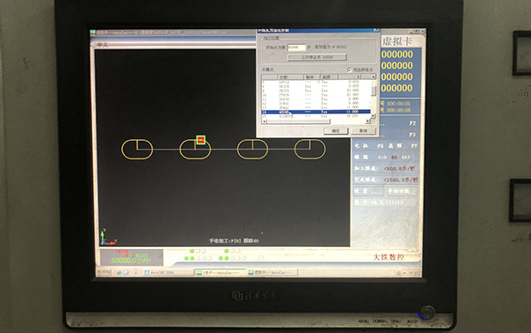The width and height of the screenshot is (531, 333).
Task: Click the green start-point marker on toolpath
Action: pos(201,140)
